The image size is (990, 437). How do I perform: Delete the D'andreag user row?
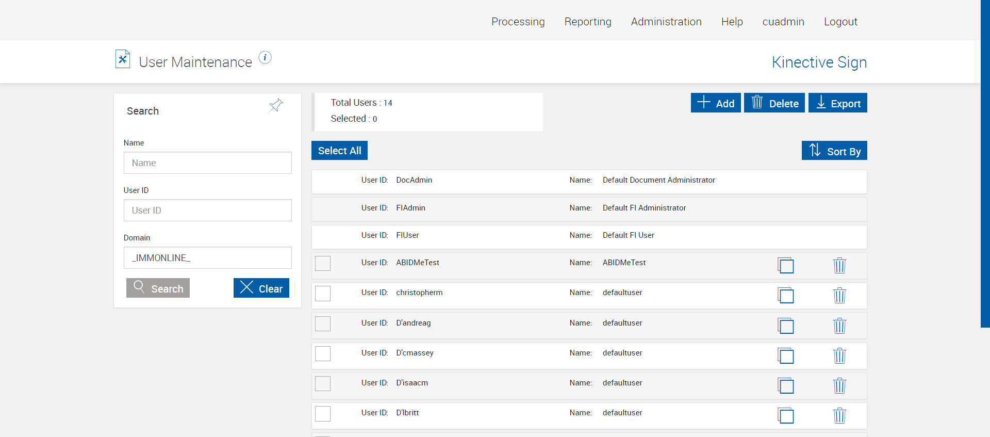point(839,326)
